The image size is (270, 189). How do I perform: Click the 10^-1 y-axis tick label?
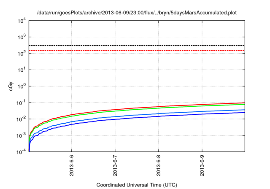click(21, 103)
